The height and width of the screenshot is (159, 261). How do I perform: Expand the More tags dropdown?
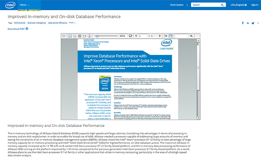[72, 23]
